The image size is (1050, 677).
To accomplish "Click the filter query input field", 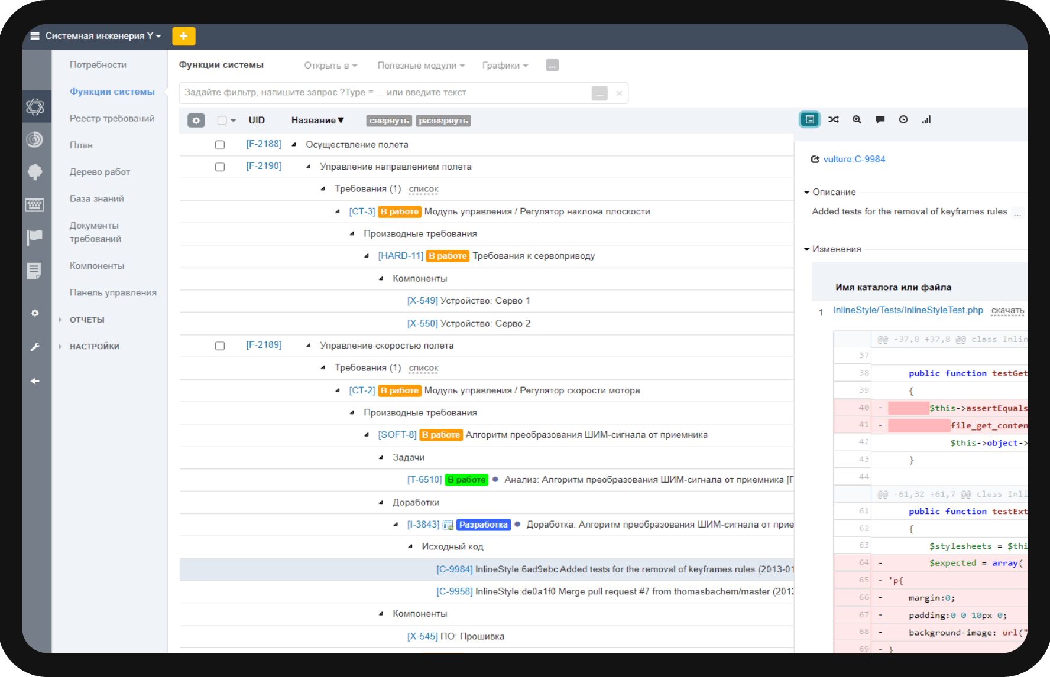I will click(384, 93).
